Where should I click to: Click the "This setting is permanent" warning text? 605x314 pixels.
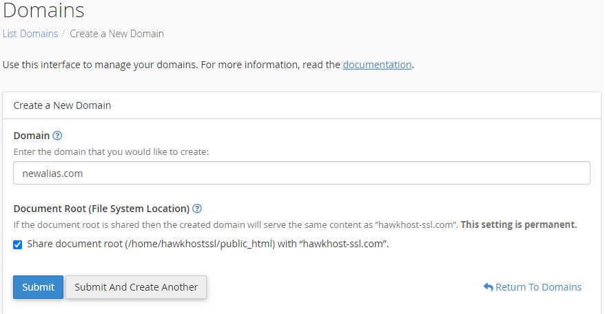(x=518, y=224)
